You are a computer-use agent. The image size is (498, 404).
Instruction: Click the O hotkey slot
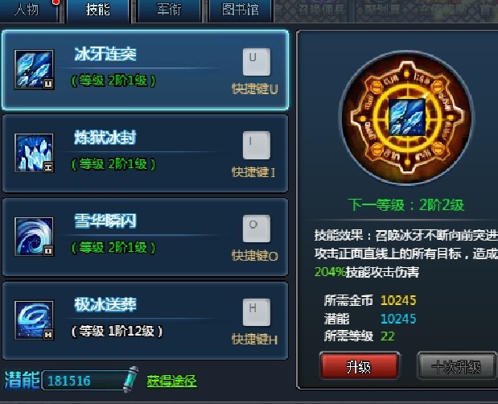pos(257,229)
